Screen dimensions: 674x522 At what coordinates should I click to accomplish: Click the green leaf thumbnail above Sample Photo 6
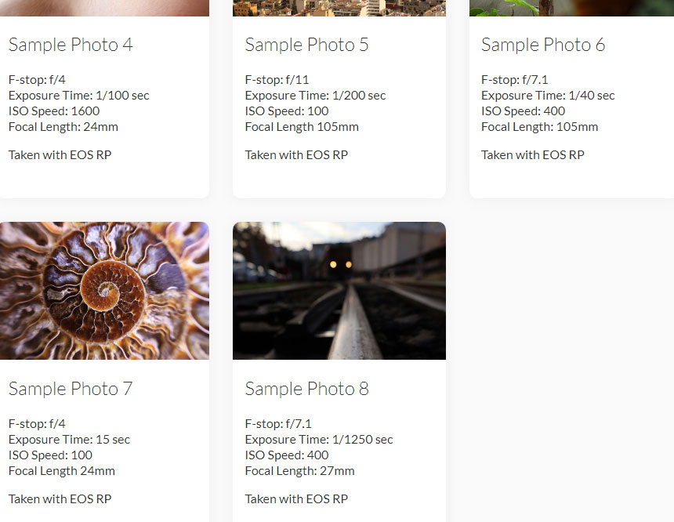(571, 8)
